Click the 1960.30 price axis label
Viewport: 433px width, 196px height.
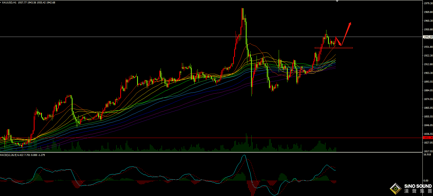click(x=428, y=21)
